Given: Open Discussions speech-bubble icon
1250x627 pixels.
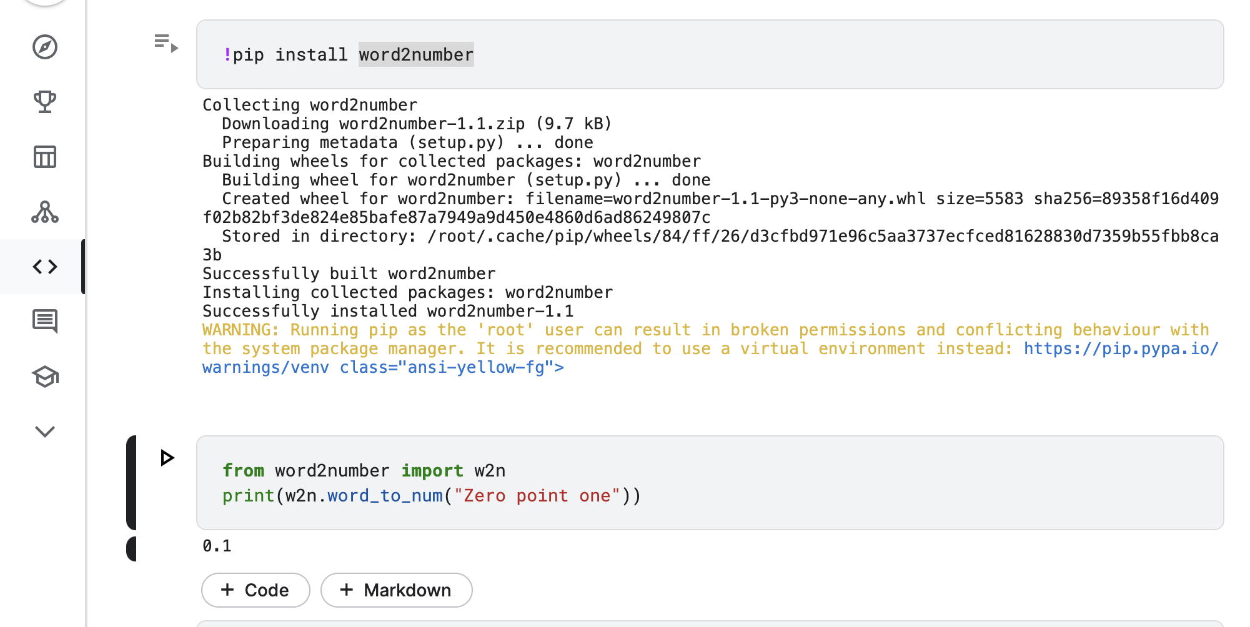Looking at the screenshot, I should coord(45,322).
